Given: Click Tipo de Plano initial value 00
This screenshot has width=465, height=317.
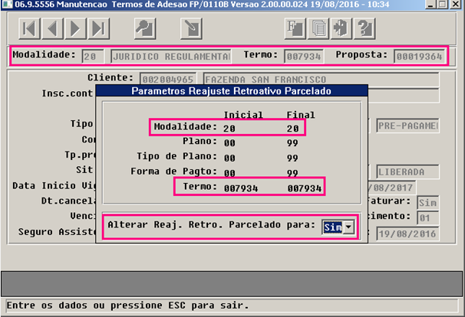Looking at the screenshot, I should (x=229, y=158).
